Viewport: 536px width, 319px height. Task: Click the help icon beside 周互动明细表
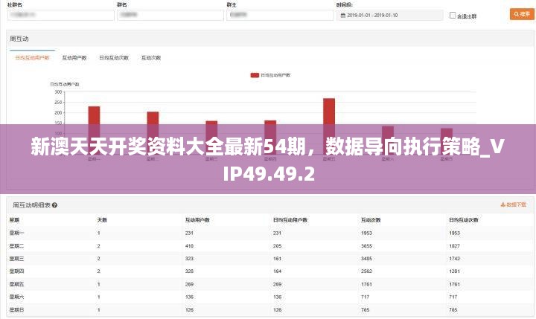click(x=54, y=204)
